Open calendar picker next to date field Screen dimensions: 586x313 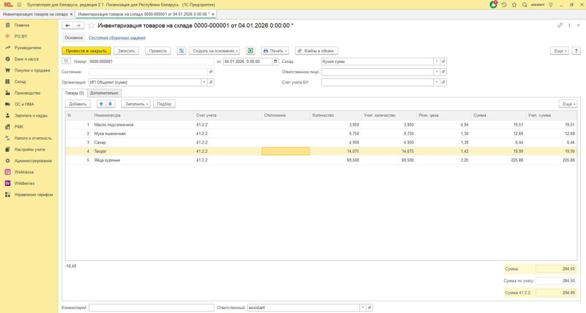point(276,61)
